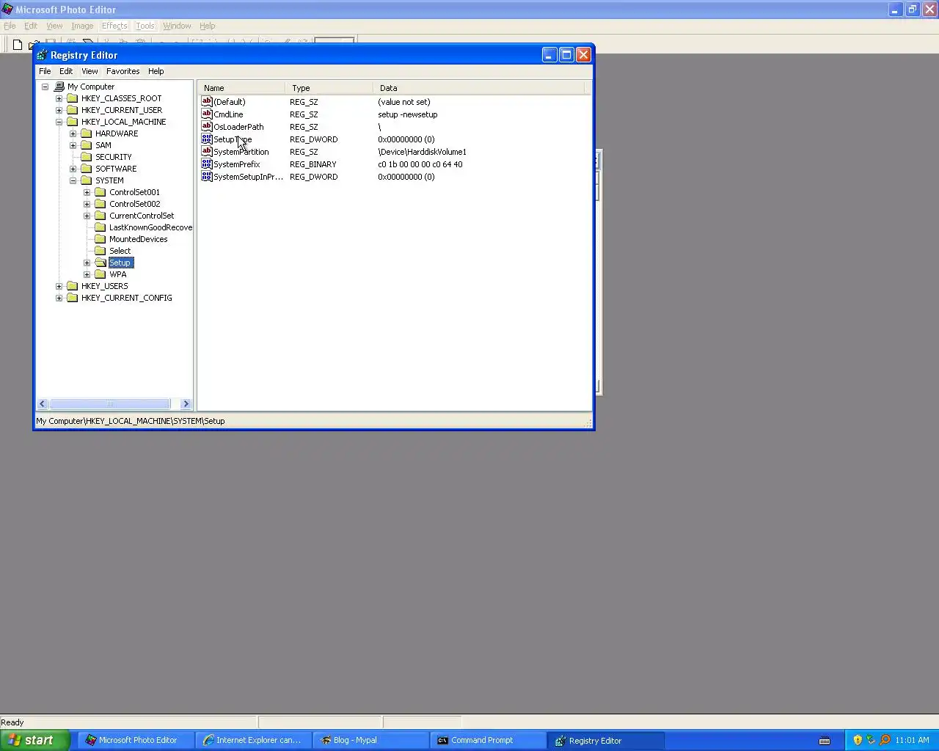Image resolution: width=939 pixels, height=751 pixels.
Task: Collapse the My Computer root node
Action: [45, 87]
